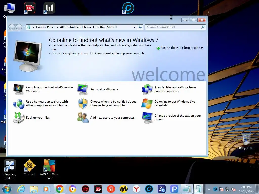Open Back up your files
Image resolution: width=259 pixels, height=194 pixels.
(31, 118)
